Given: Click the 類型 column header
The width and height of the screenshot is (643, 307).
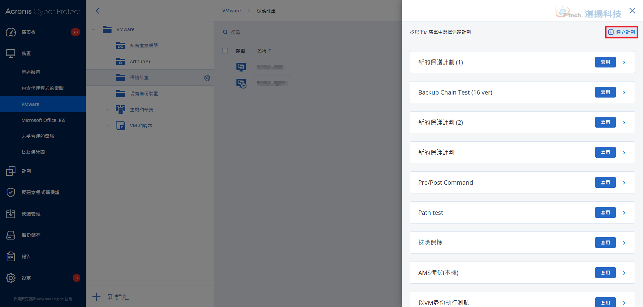Looking at the screenshot, I should (x=240, y=51).
